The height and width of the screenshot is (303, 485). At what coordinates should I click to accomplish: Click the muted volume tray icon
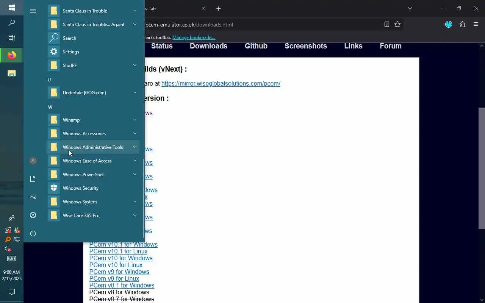[8, 249]
